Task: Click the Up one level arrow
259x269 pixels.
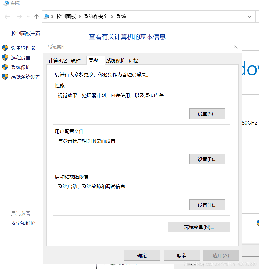Action: coord(36,17)
